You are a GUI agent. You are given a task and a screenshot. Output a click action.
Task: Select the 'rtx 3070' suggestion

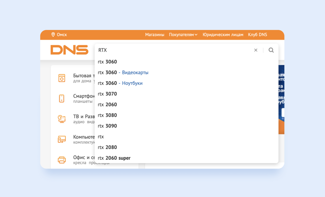click(x=187, y=94)
